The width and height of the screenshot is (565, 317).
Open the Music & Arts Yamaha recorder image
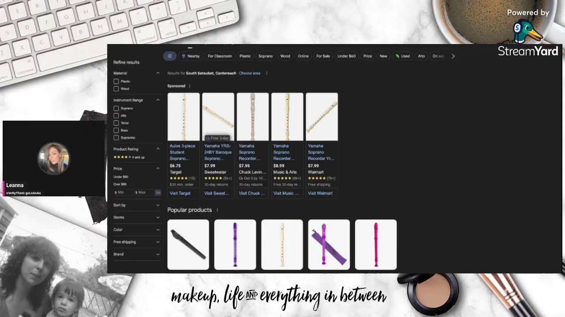point(287,117)
